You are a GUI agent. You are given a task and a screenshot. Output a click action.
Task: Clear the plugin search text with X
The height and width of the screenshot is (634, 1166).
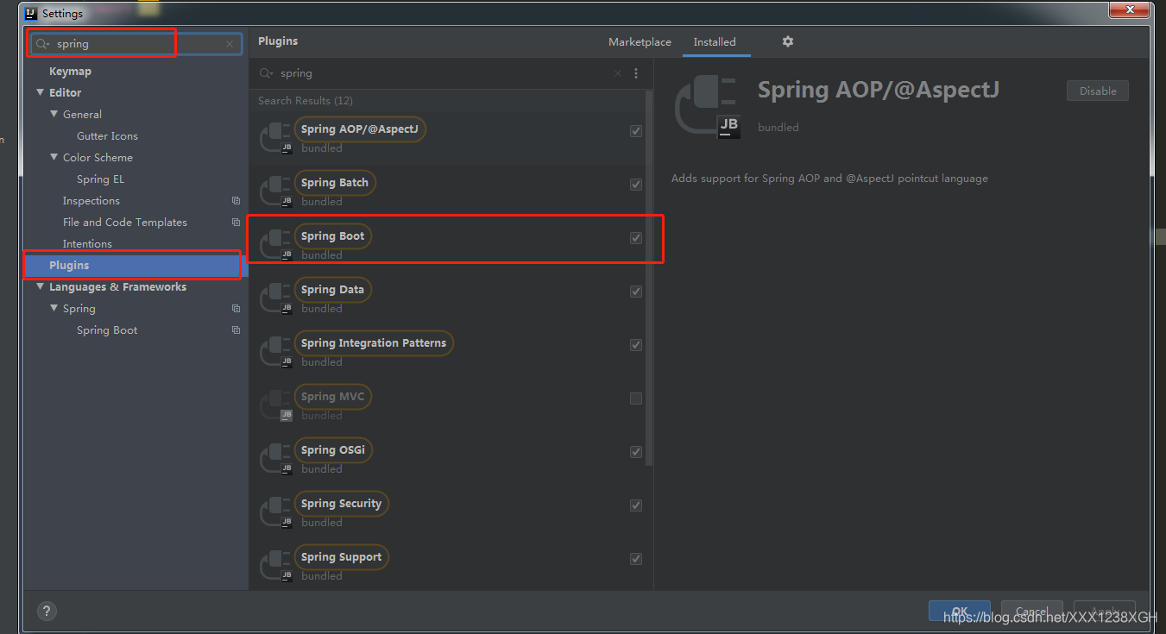618,73
